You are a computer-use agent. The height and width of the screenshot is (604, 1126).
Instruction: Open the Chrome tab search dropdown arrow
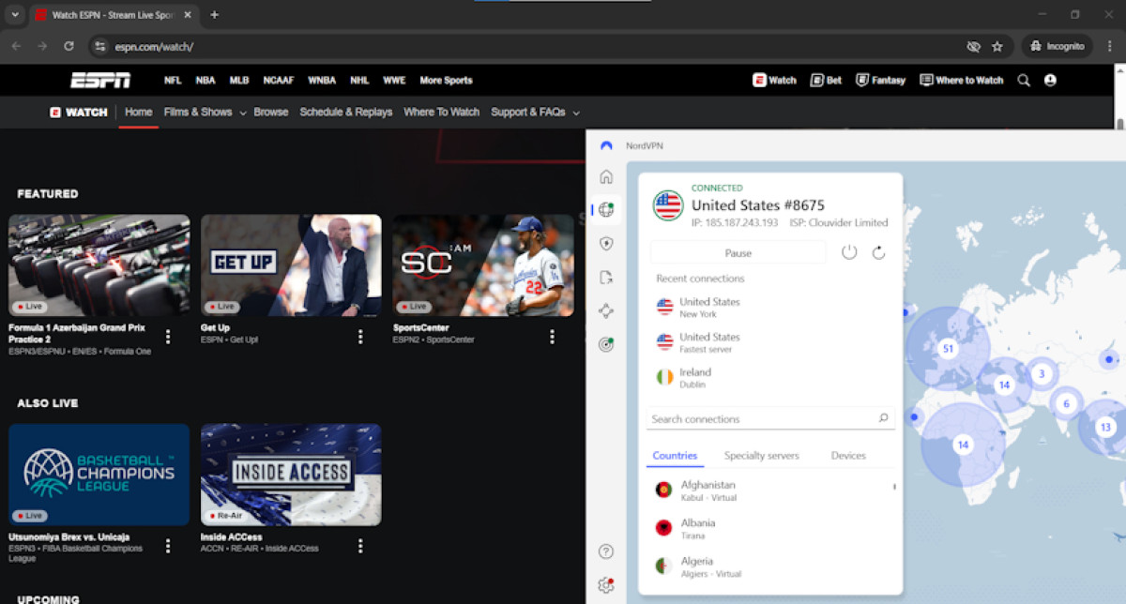[x=14, y=15]
